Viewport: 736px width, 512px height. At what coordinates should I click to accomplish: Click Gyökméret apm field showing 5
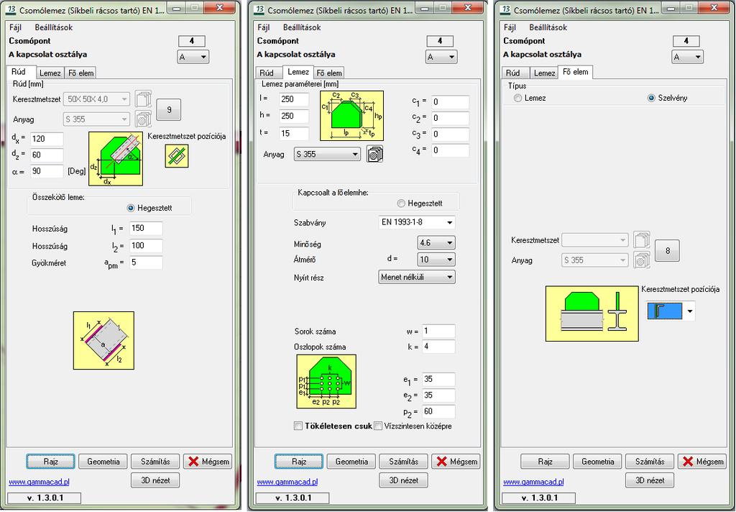pos(146,262)
